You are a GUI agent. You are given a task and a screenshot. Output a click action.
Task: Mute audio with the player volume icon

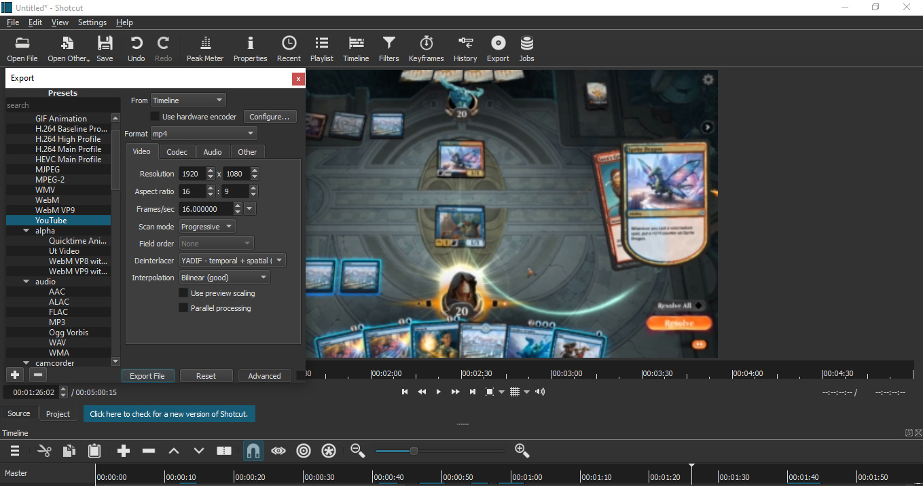540,392
